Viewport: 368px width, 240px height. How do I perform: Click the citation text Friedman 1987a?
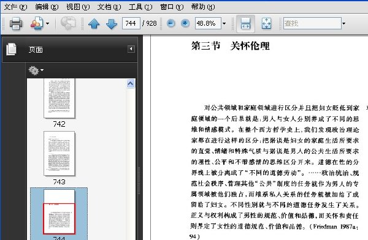[x=335, y=227]
